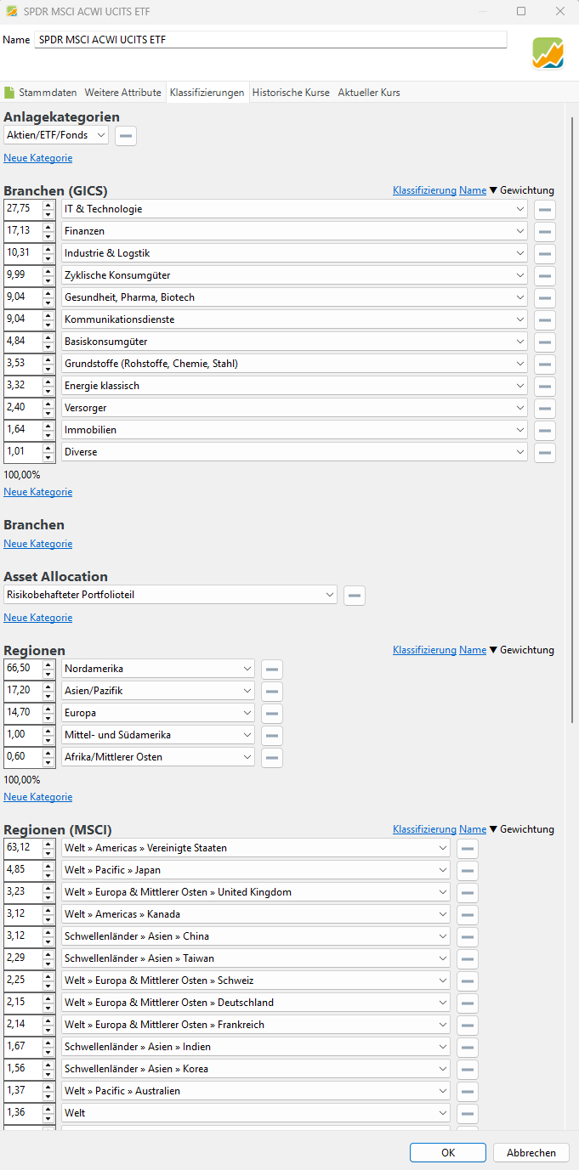Delete the Versorger row

pyautogui.click(x=545, y=408)
